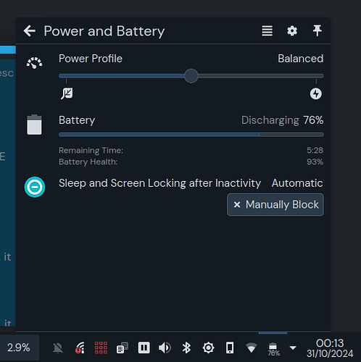
Task: Go back using the left arrow
Action: (30, 31)
